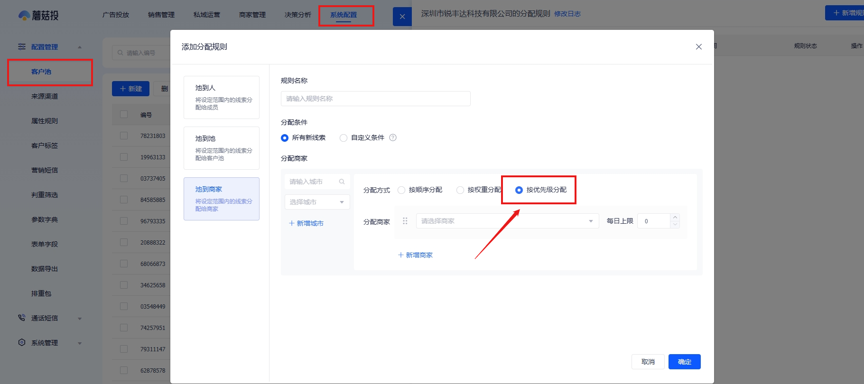864x384 pixels.
Task: Click customer ID 34625658 in the table
Action: coord(153,285)
